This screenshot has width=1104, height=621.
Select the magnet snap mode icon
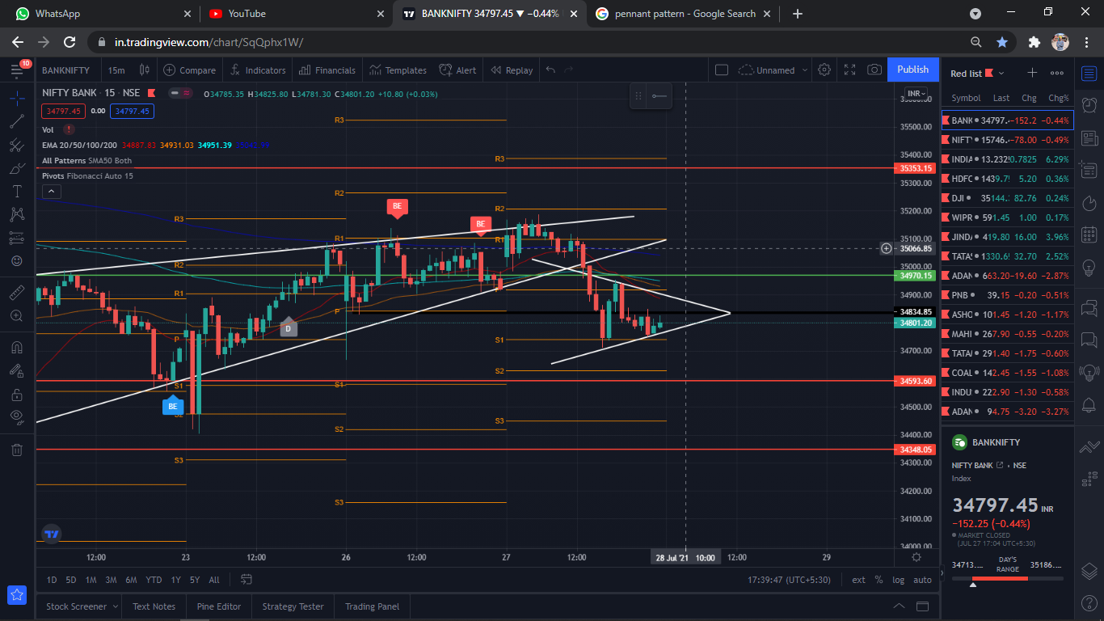point(16,347)
